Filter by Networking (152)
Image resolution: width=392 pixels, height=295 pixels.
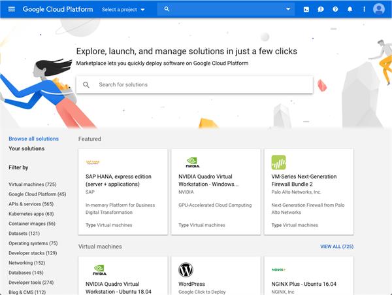click(27, 263)
